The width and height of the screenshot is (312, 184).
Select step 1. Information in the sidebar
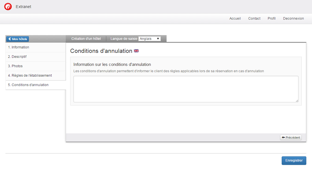(19, 47)
